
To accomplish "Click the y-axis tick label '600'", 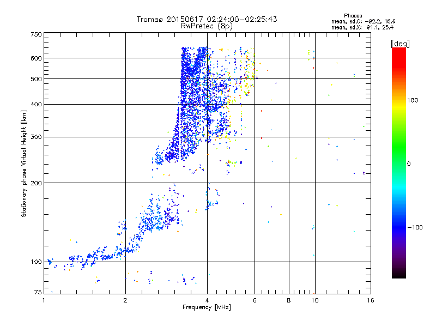I will (37, 58).
